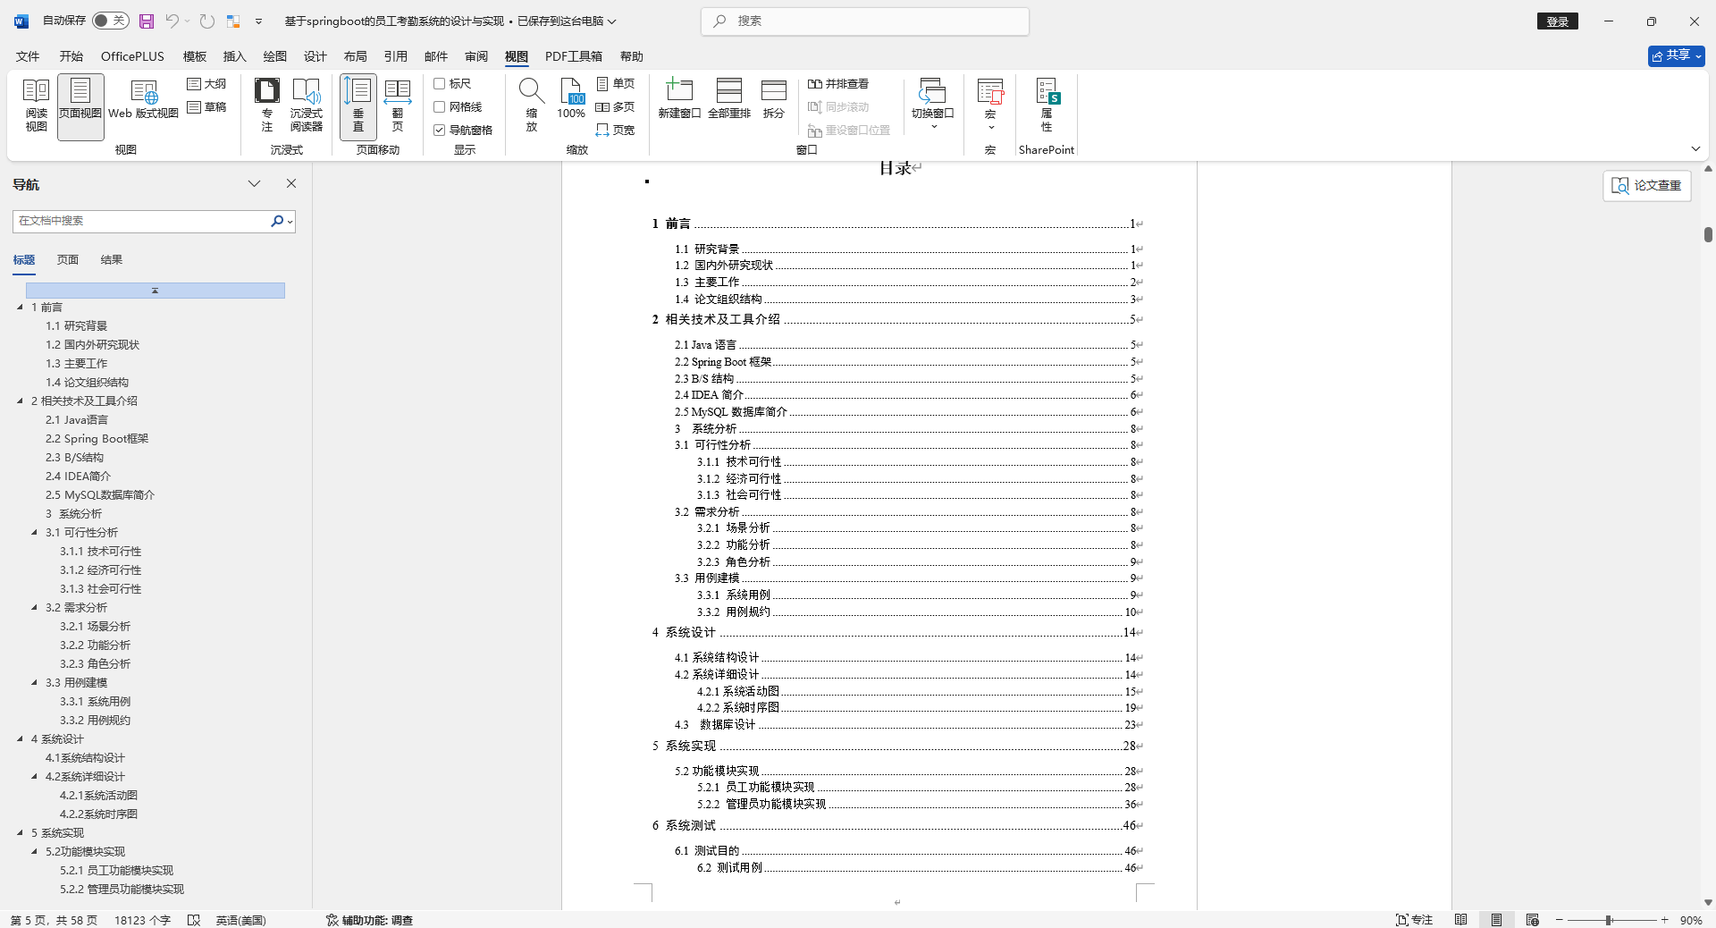Image resolution: width=1716 pixels, height=928 pixels.
Task: Switch to Web Layout view
Action: click(x=144, y=100)
